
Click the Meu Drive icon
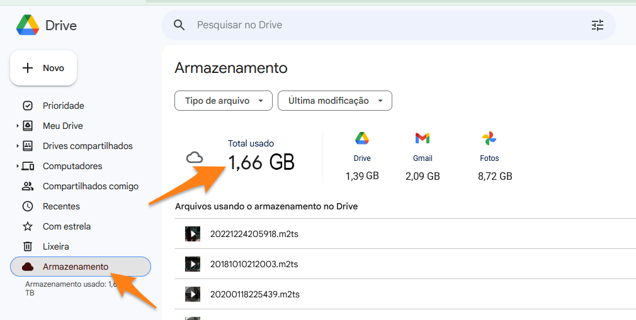[28, 126]
